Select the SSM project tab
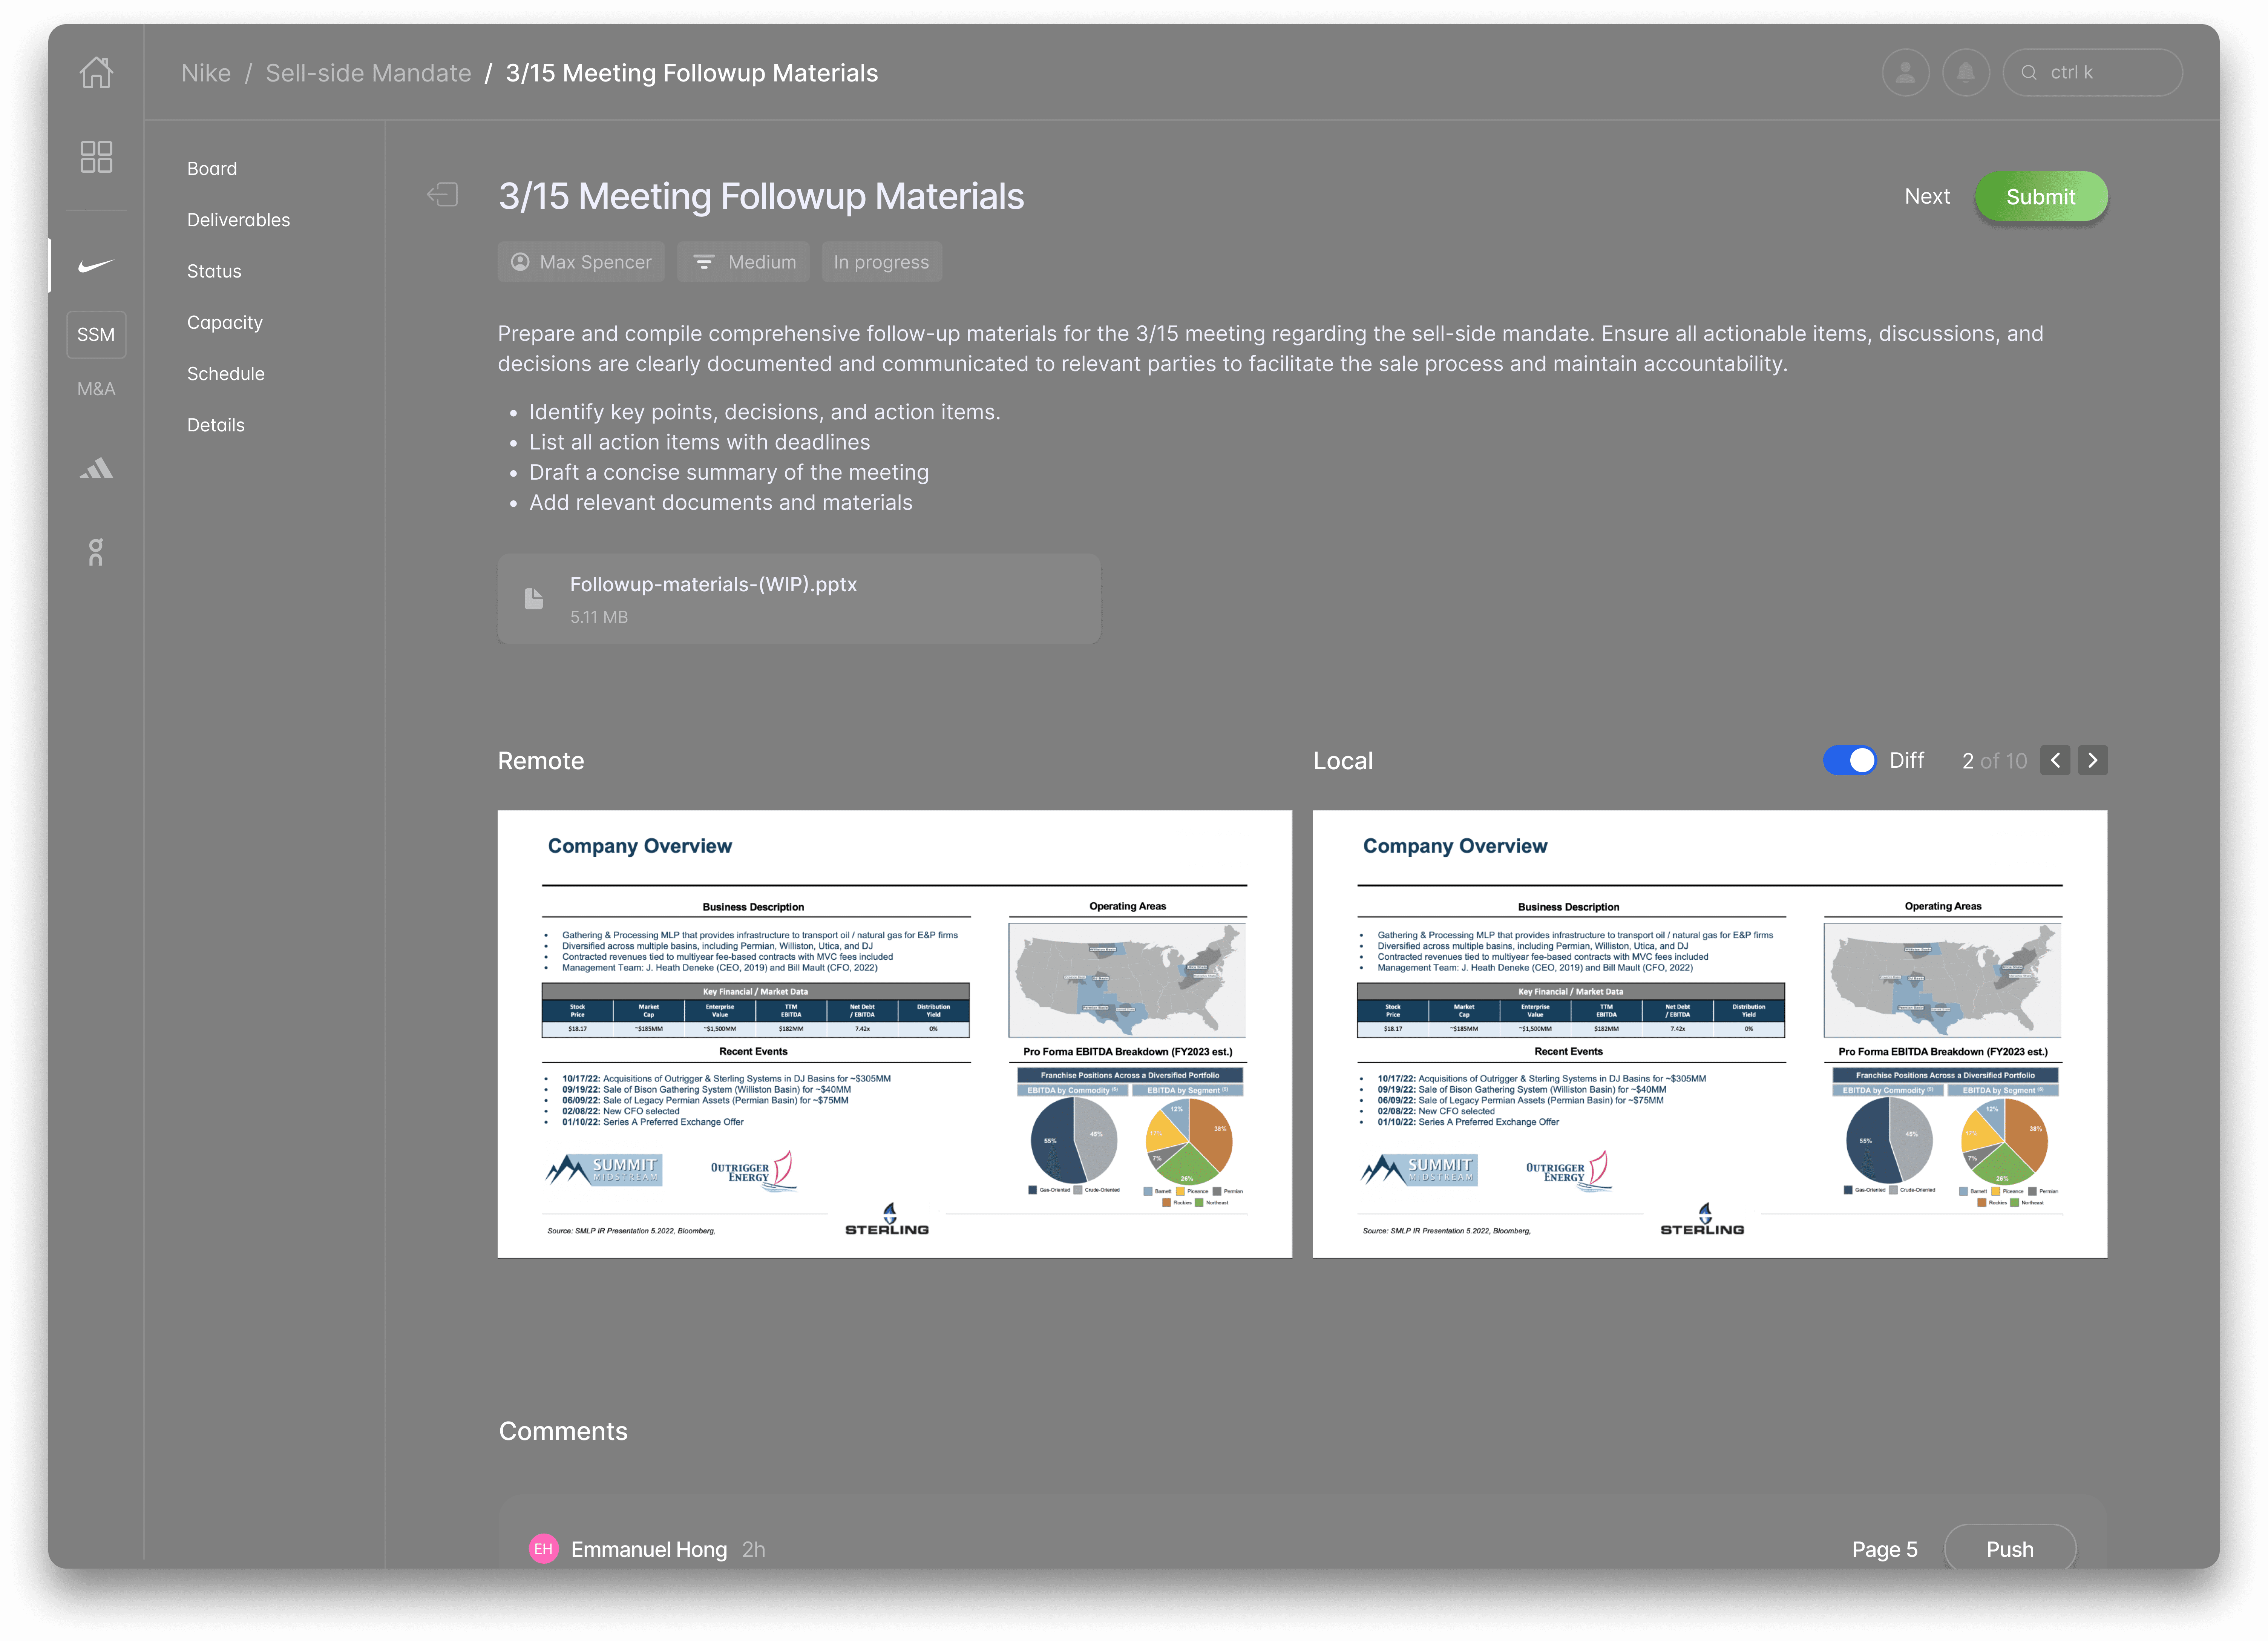The image size is (2268, 1641). click(96, 335)
